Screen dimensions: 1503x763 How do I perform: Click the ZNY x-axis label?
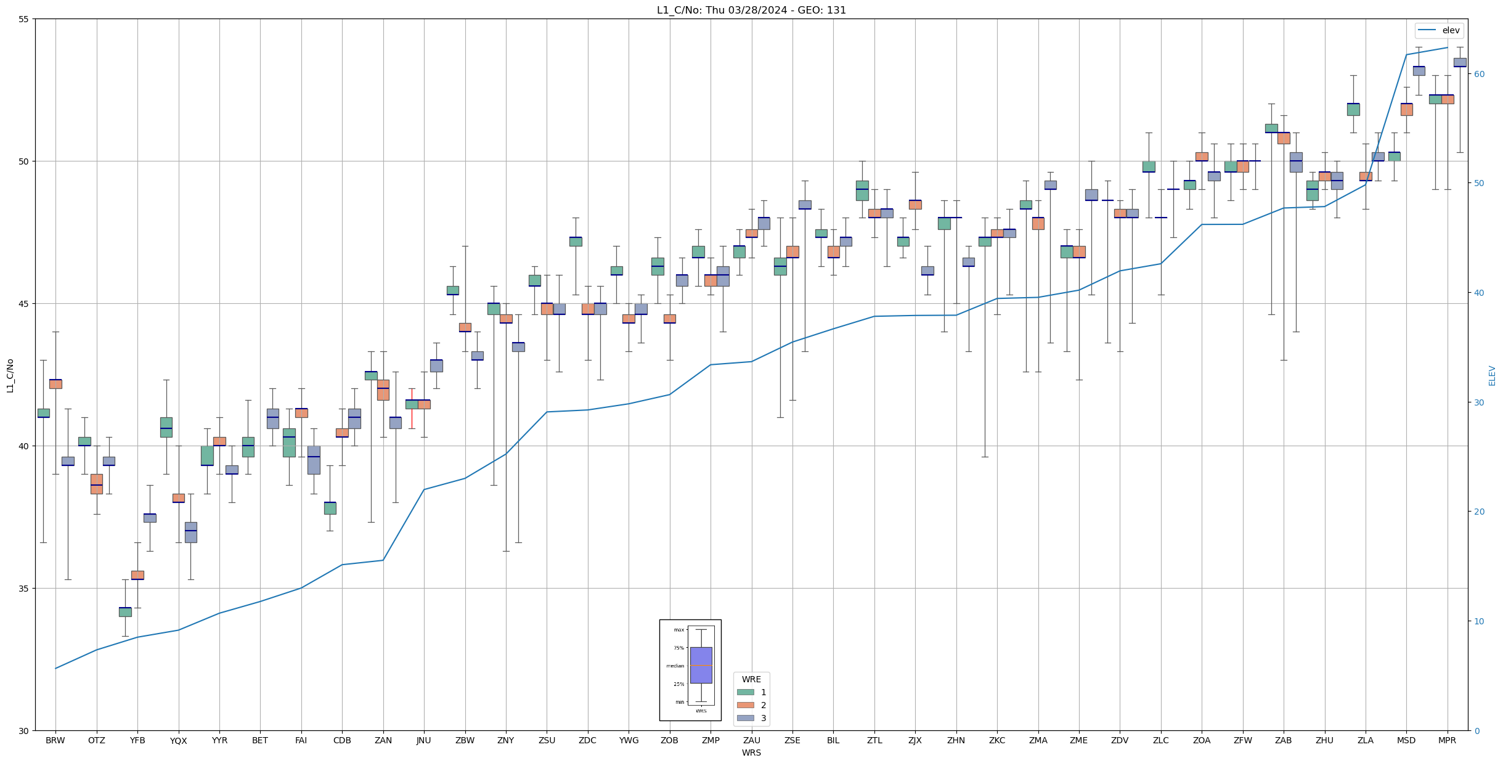pyautogui.click(x=506, y=740)
